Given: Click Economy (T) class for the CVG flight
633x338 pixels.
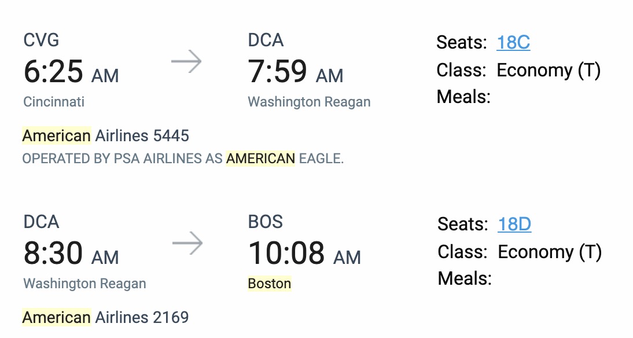Looking at the screenshot, I should tap(549, 70).
